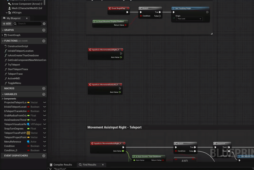Click the Event BeginPlay delegate pin

[x=128, y=8]
